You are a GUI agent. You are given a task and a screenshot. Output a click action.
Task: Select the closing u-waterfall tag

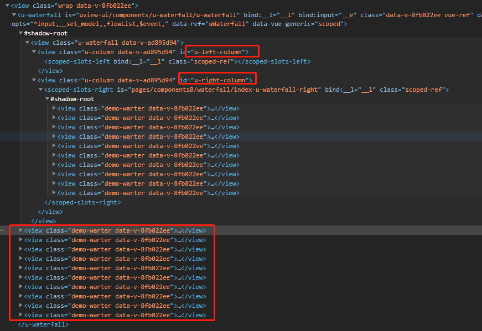42,324
